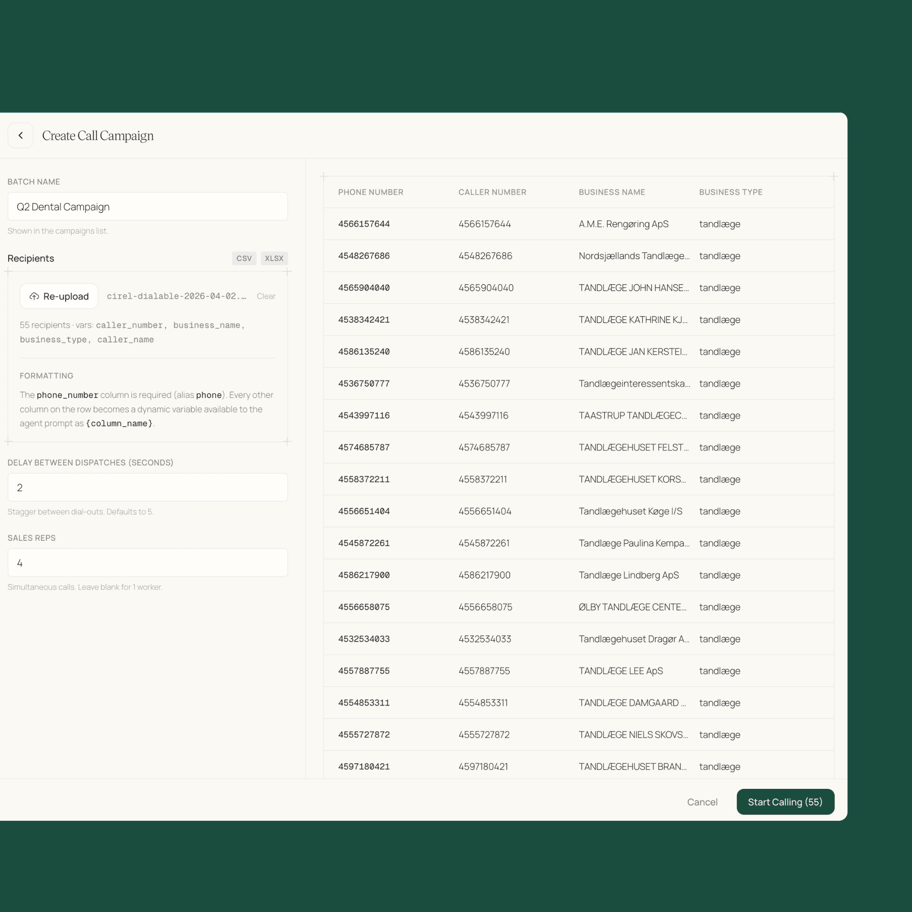The image size is (912, 912).
Task: Click the ØLBY TANDLÆGE CENTE... cell
Action: coord(632,606)
